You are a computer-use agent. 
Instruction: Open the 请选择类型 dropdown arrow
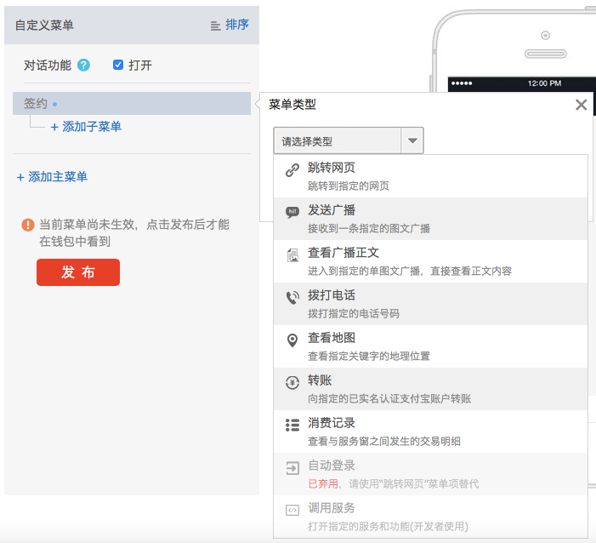(x=412, y=140)
